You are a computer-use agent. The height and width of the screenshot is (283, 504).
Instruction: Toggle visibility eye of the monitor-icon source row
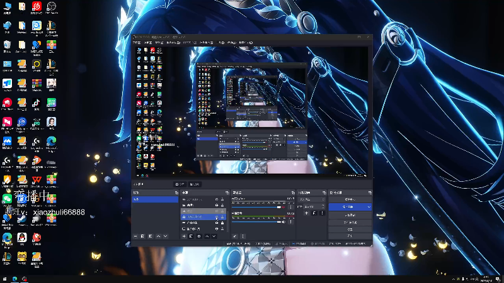coord(217,229)
